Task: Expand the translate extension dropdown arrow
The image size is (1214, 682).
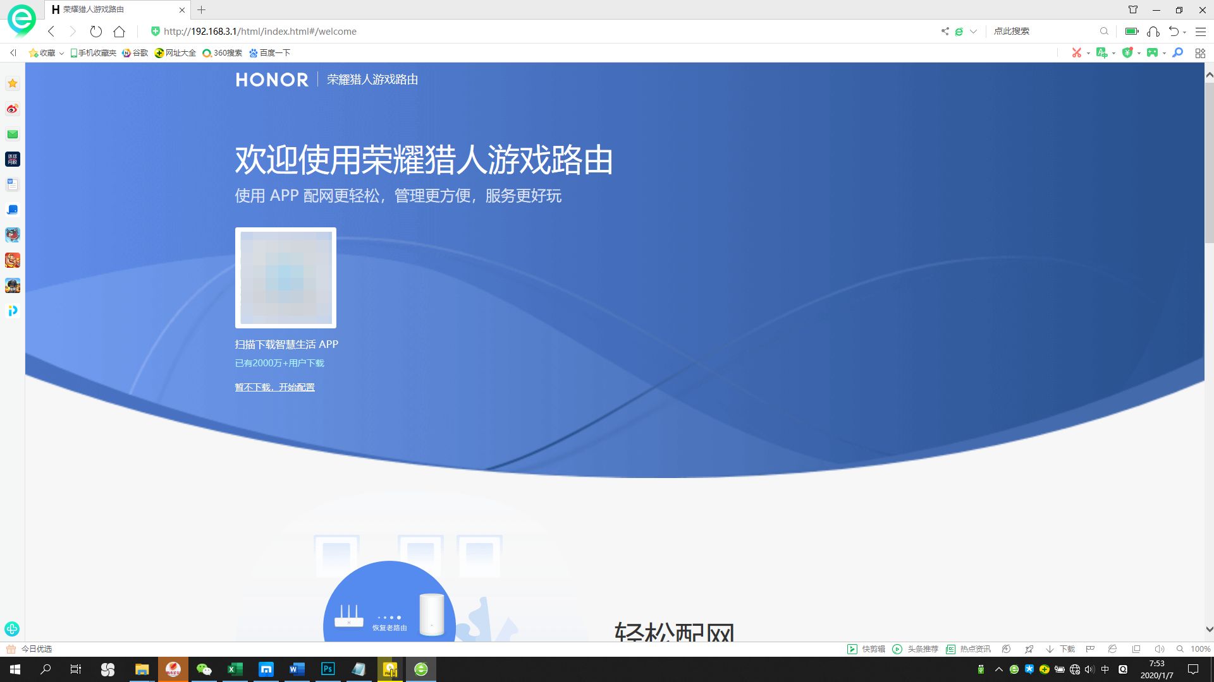Action: pos(1113,54)
